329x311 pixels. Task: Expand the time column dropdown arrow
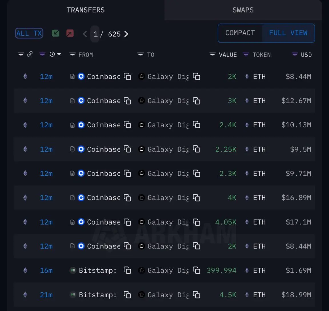(x=59, y=54)
